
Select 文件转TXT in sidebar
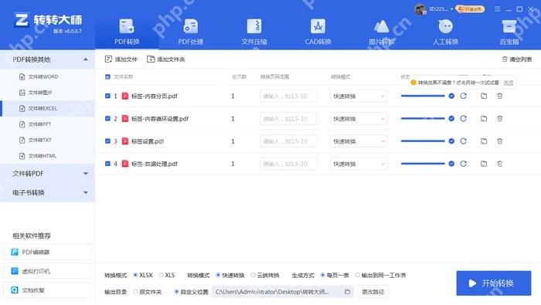point(48,140)
